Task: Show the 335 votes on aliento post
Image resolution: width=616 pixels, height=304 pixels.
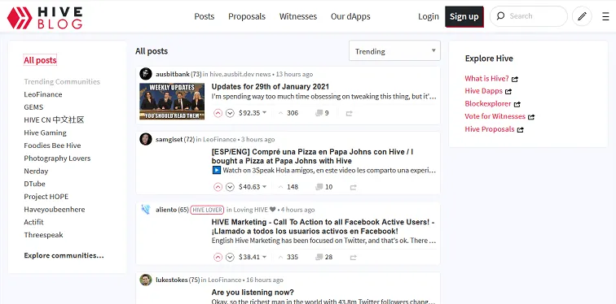Action: tap(288, 257)
